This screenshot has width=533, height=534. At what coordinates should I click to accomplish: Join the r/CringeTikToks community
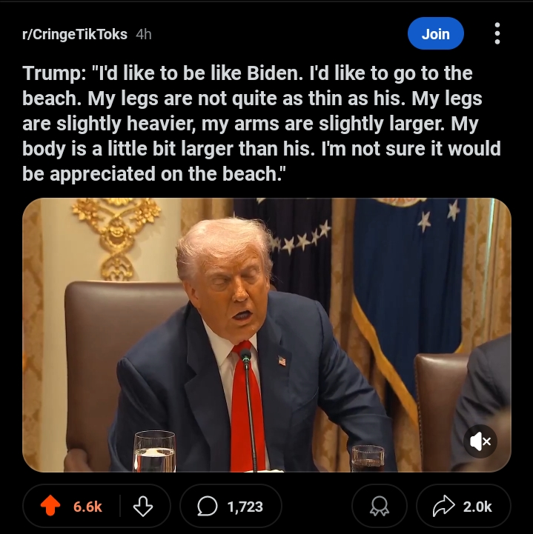pos(436,34)
